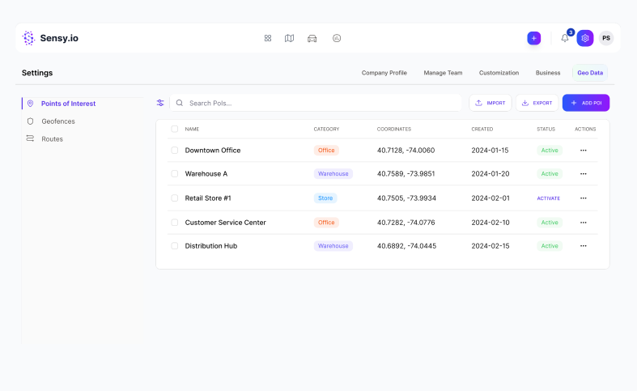637x391 pixels.
Task: Click Activate link for Retail Store #1
Action: (x=548, y=198)
